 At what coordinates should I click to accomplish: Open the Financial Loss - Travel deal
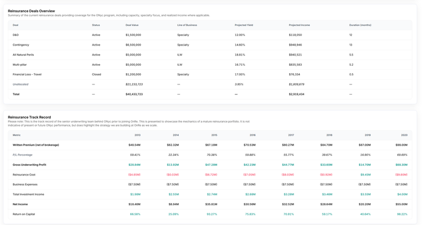pyautogui.click(x=27, y=74)
